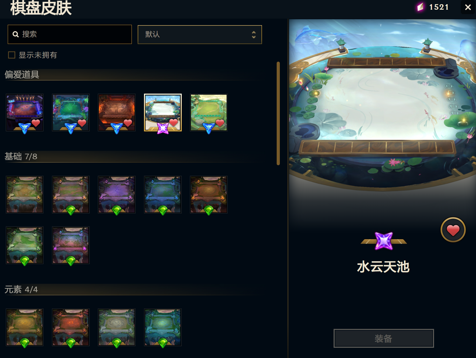Open the 默认 sorting dropdown

(200, 34)
